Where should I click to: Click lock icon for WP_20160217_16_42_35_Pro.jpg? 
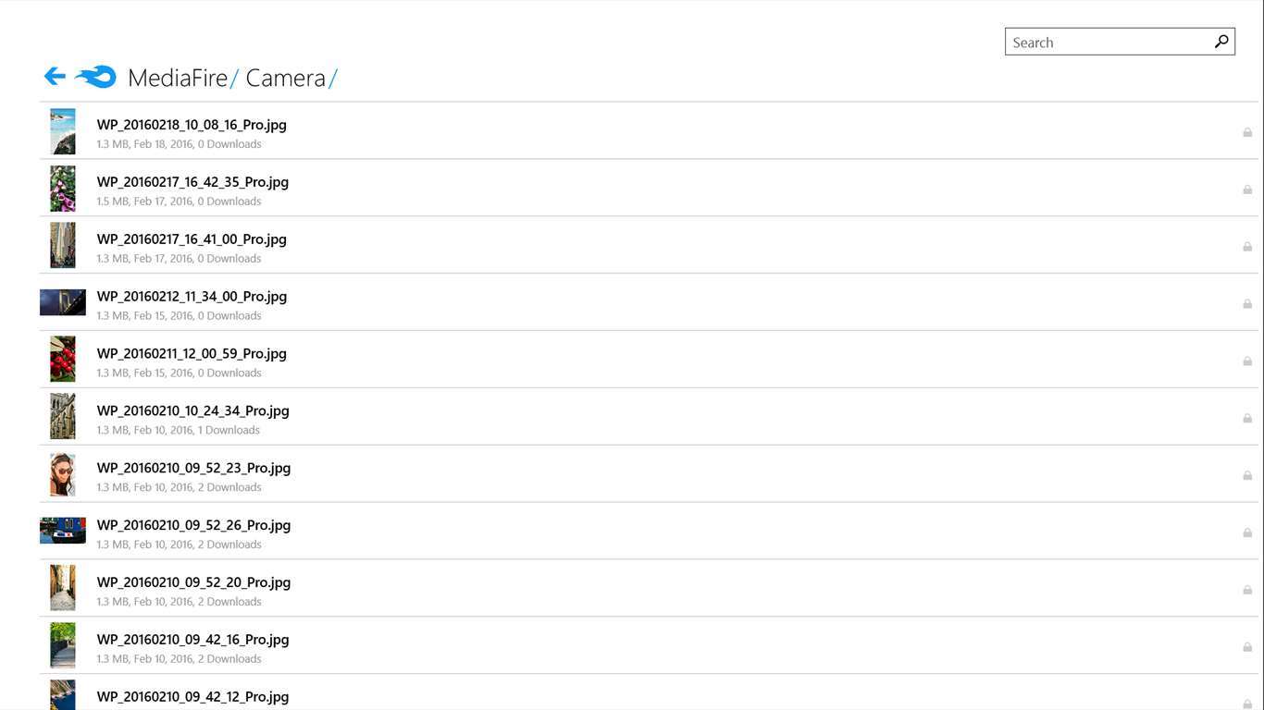[x=1247, y=190]
